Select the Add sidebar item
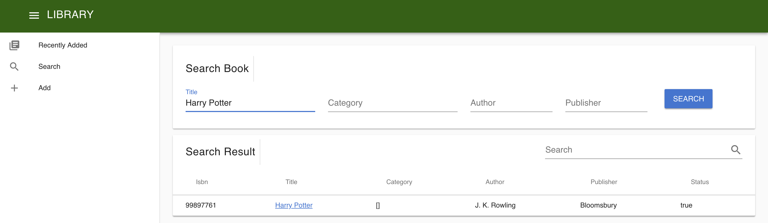The height and width of the screenshot is (223, 768). (45, 88)
